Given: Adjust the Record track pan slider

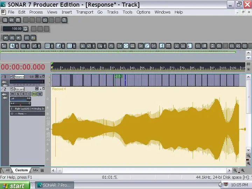Looking at the screenshot, I should [x=21, y=104].
